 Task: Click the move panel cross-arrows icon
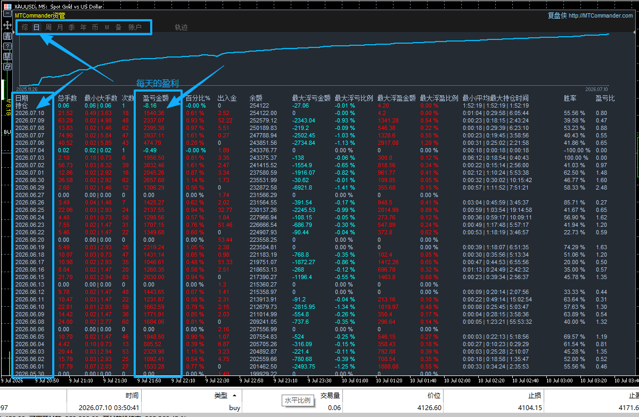point(7,26)
